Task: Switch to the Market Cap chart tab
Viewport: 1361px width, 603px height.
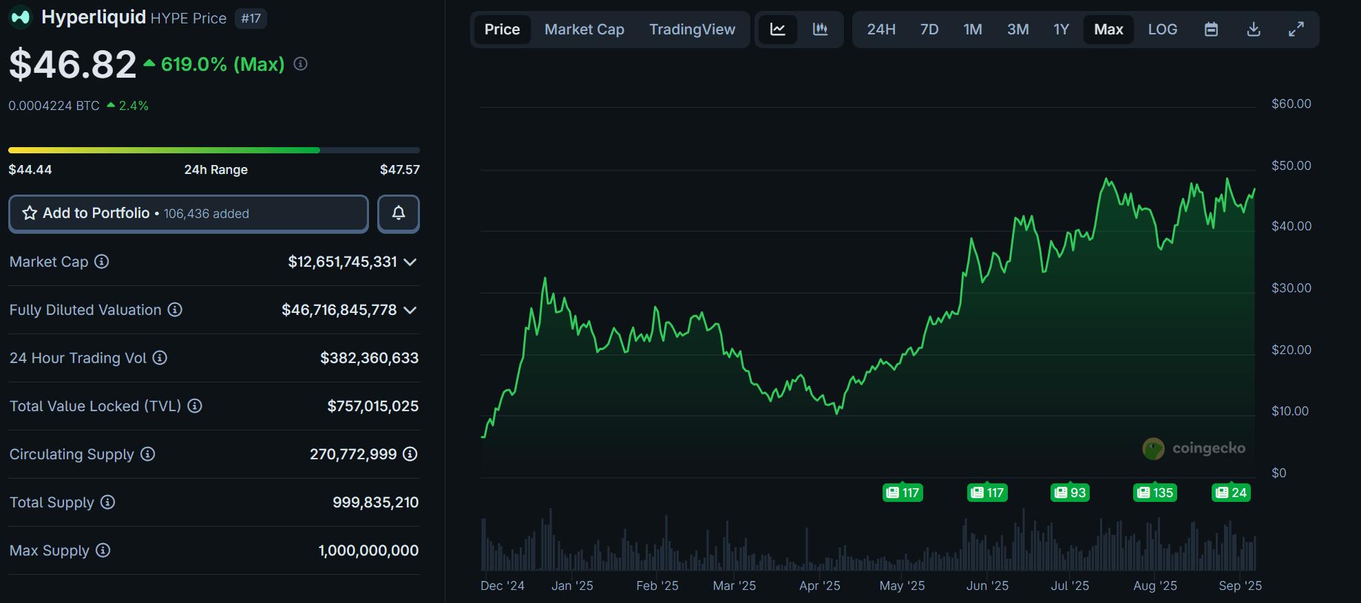Action: click(x=584, y=30)
